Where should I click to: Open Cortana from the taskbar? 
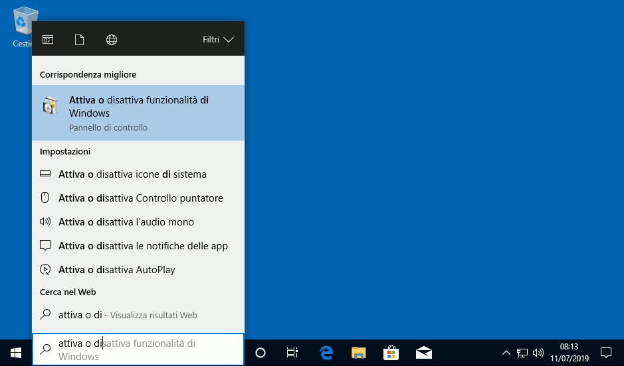tap(260, 353)
